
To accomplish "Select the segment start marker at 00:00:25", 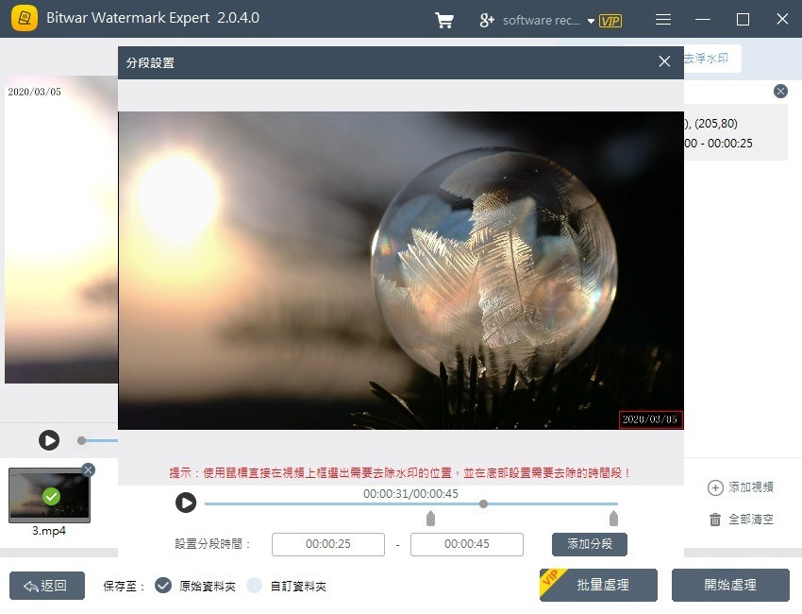I will click(430, 518).
